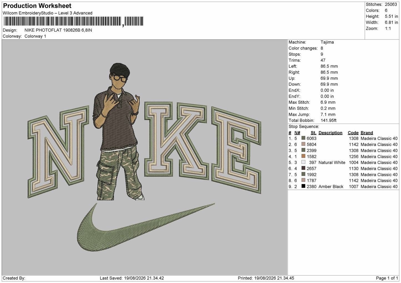The image size is (401, 283).
Task: Click the tan swatch in stop row 2
Action: 303,144
